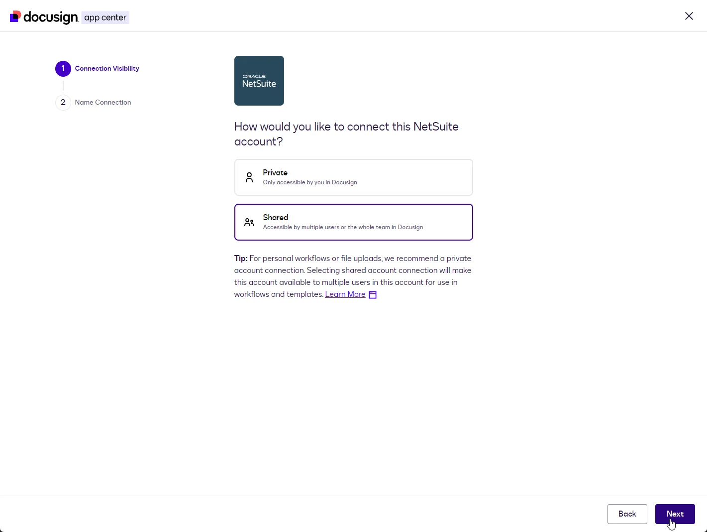This screenshot has height=532, width=707.
Task: Click 'Accessible by multiple users' description text
Action: (343, 227)
